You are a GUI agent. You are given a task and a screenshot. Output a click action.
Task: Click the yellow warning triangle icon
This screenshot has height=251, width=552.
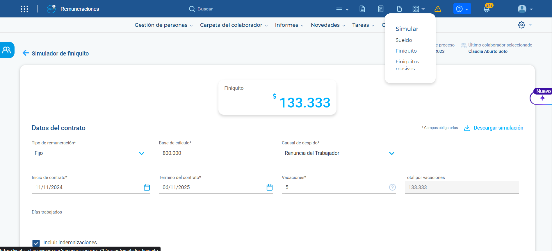438,9
